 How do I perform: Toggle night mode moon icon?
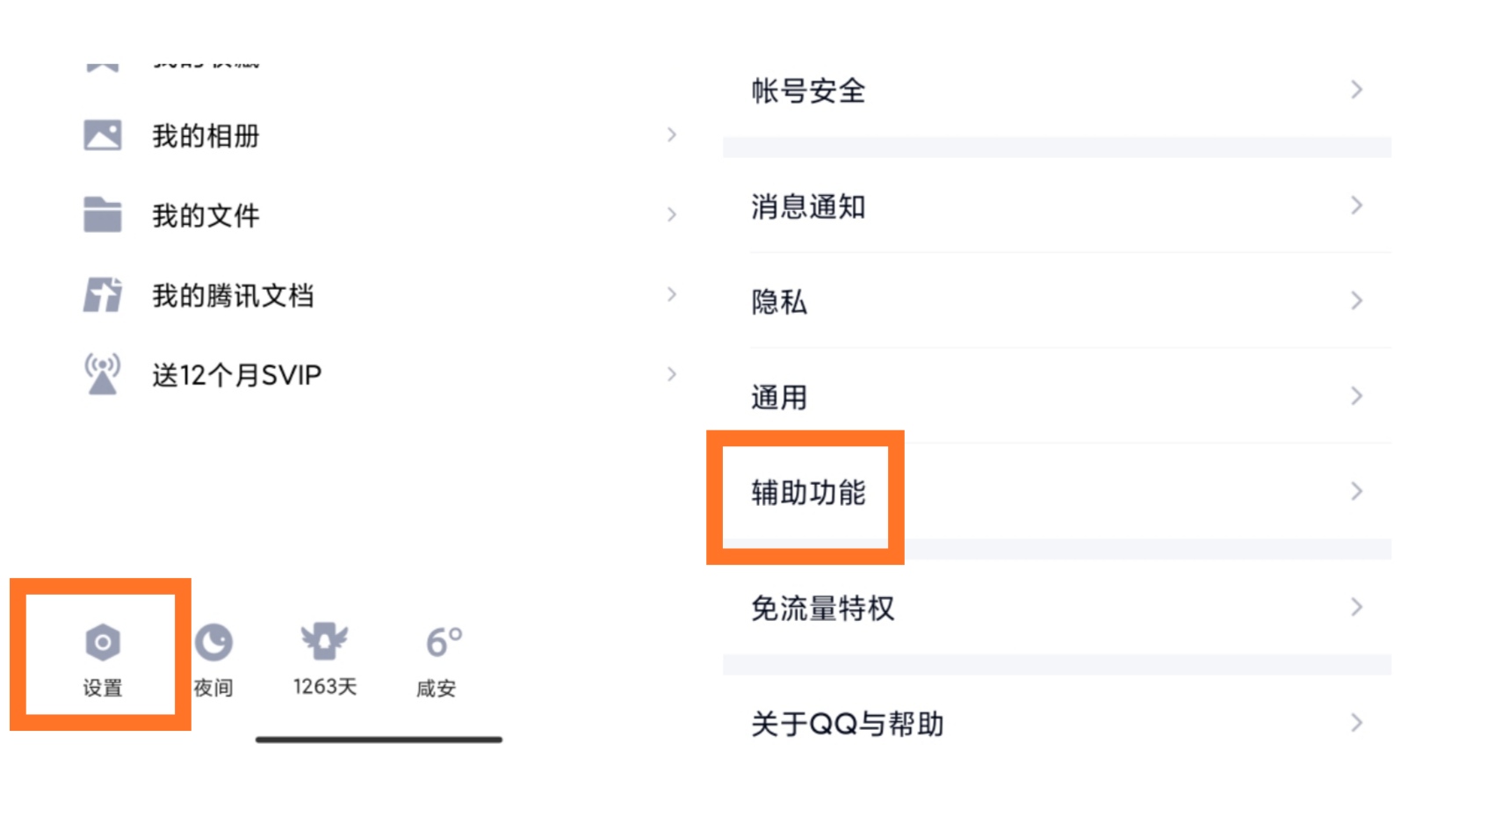point(213,642)
